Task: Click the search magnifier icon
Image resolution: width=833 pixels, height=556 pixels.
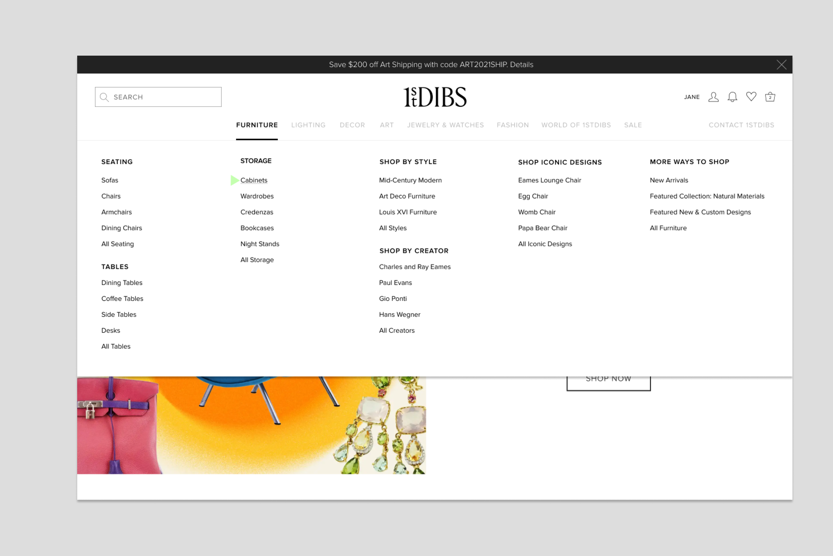Action: (x=104, y=97)
